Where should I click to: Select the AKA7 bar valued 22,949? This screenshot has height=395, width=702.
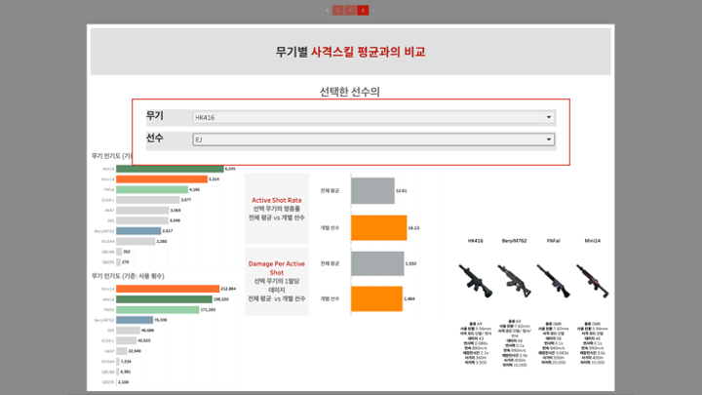click(x=122, y=351)
